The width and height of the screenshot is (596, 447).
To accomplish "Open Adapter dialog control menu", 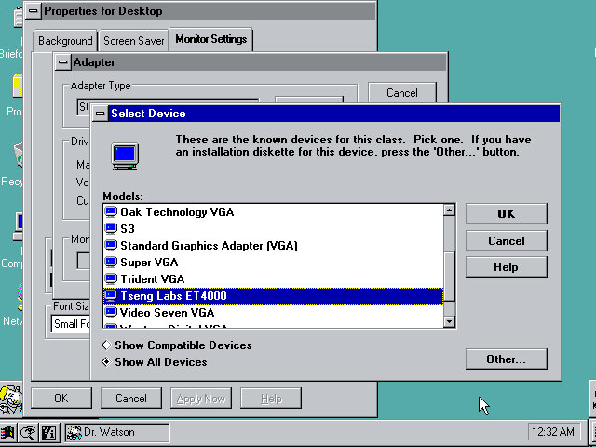I will [62, 62].
